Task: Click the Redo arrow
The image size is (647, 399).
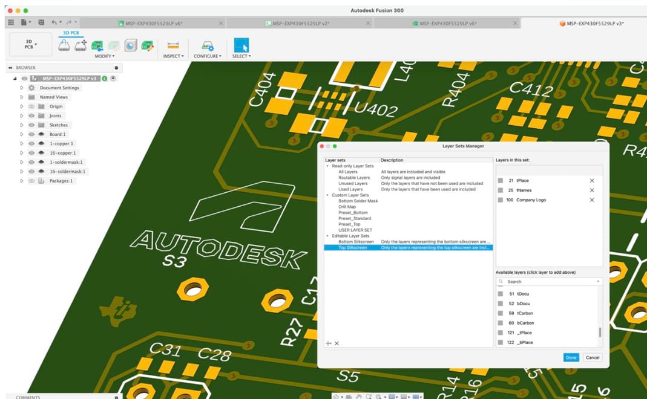Action: (x=70, y=22)
